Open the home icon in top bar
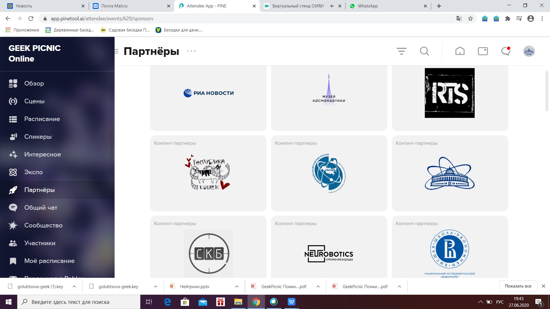The width and height of the screenshot is (550, 309). click(x=460, y=51)
